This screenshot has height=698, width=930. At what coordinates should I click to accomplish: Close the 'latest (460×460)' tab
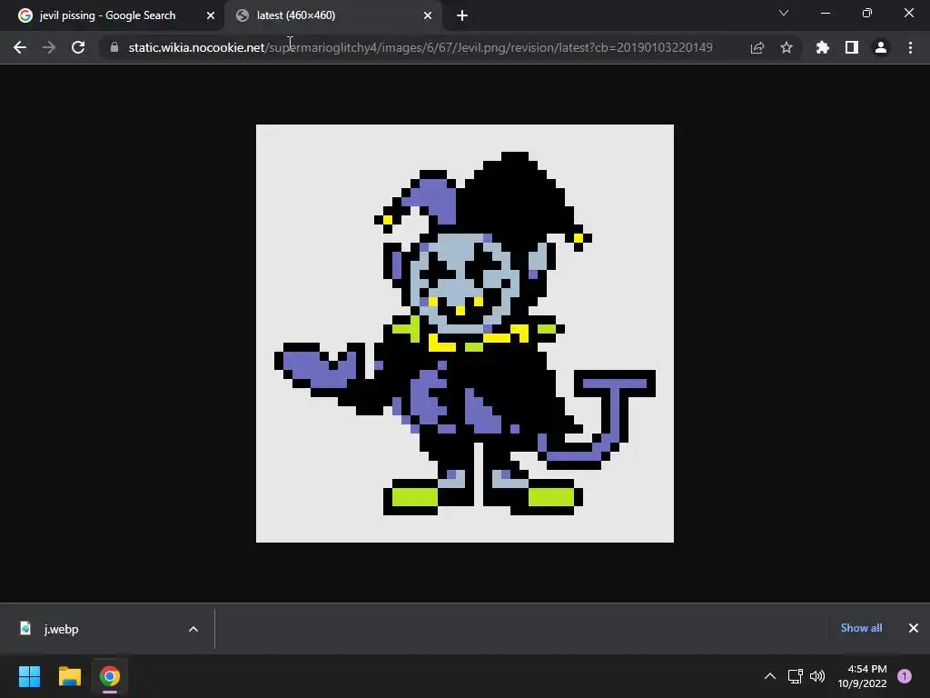pos(428,15)
